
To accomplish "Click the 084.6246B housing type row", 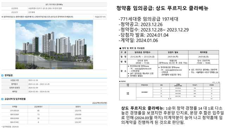I will pyautogui.click(x=54, y=119).
